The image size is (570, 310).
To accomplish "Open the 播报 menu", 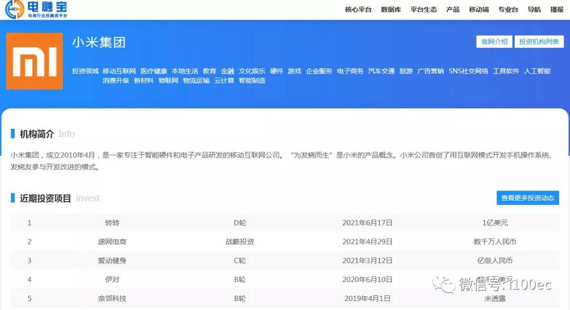I will click(557, 10).
